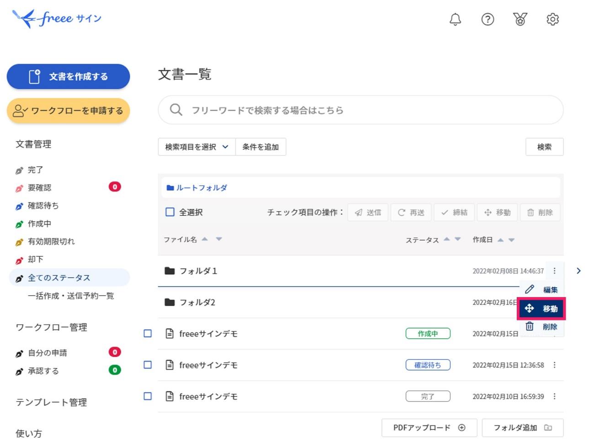Click document icon of 確認待ち freeeサインデモ row

170,365
